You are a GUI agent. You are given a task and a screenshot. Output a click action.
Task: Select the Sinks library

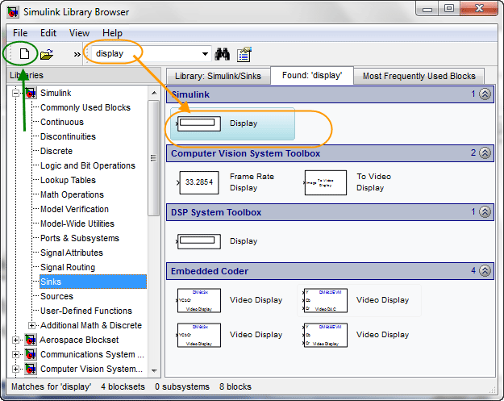click(x=93, y=282)
